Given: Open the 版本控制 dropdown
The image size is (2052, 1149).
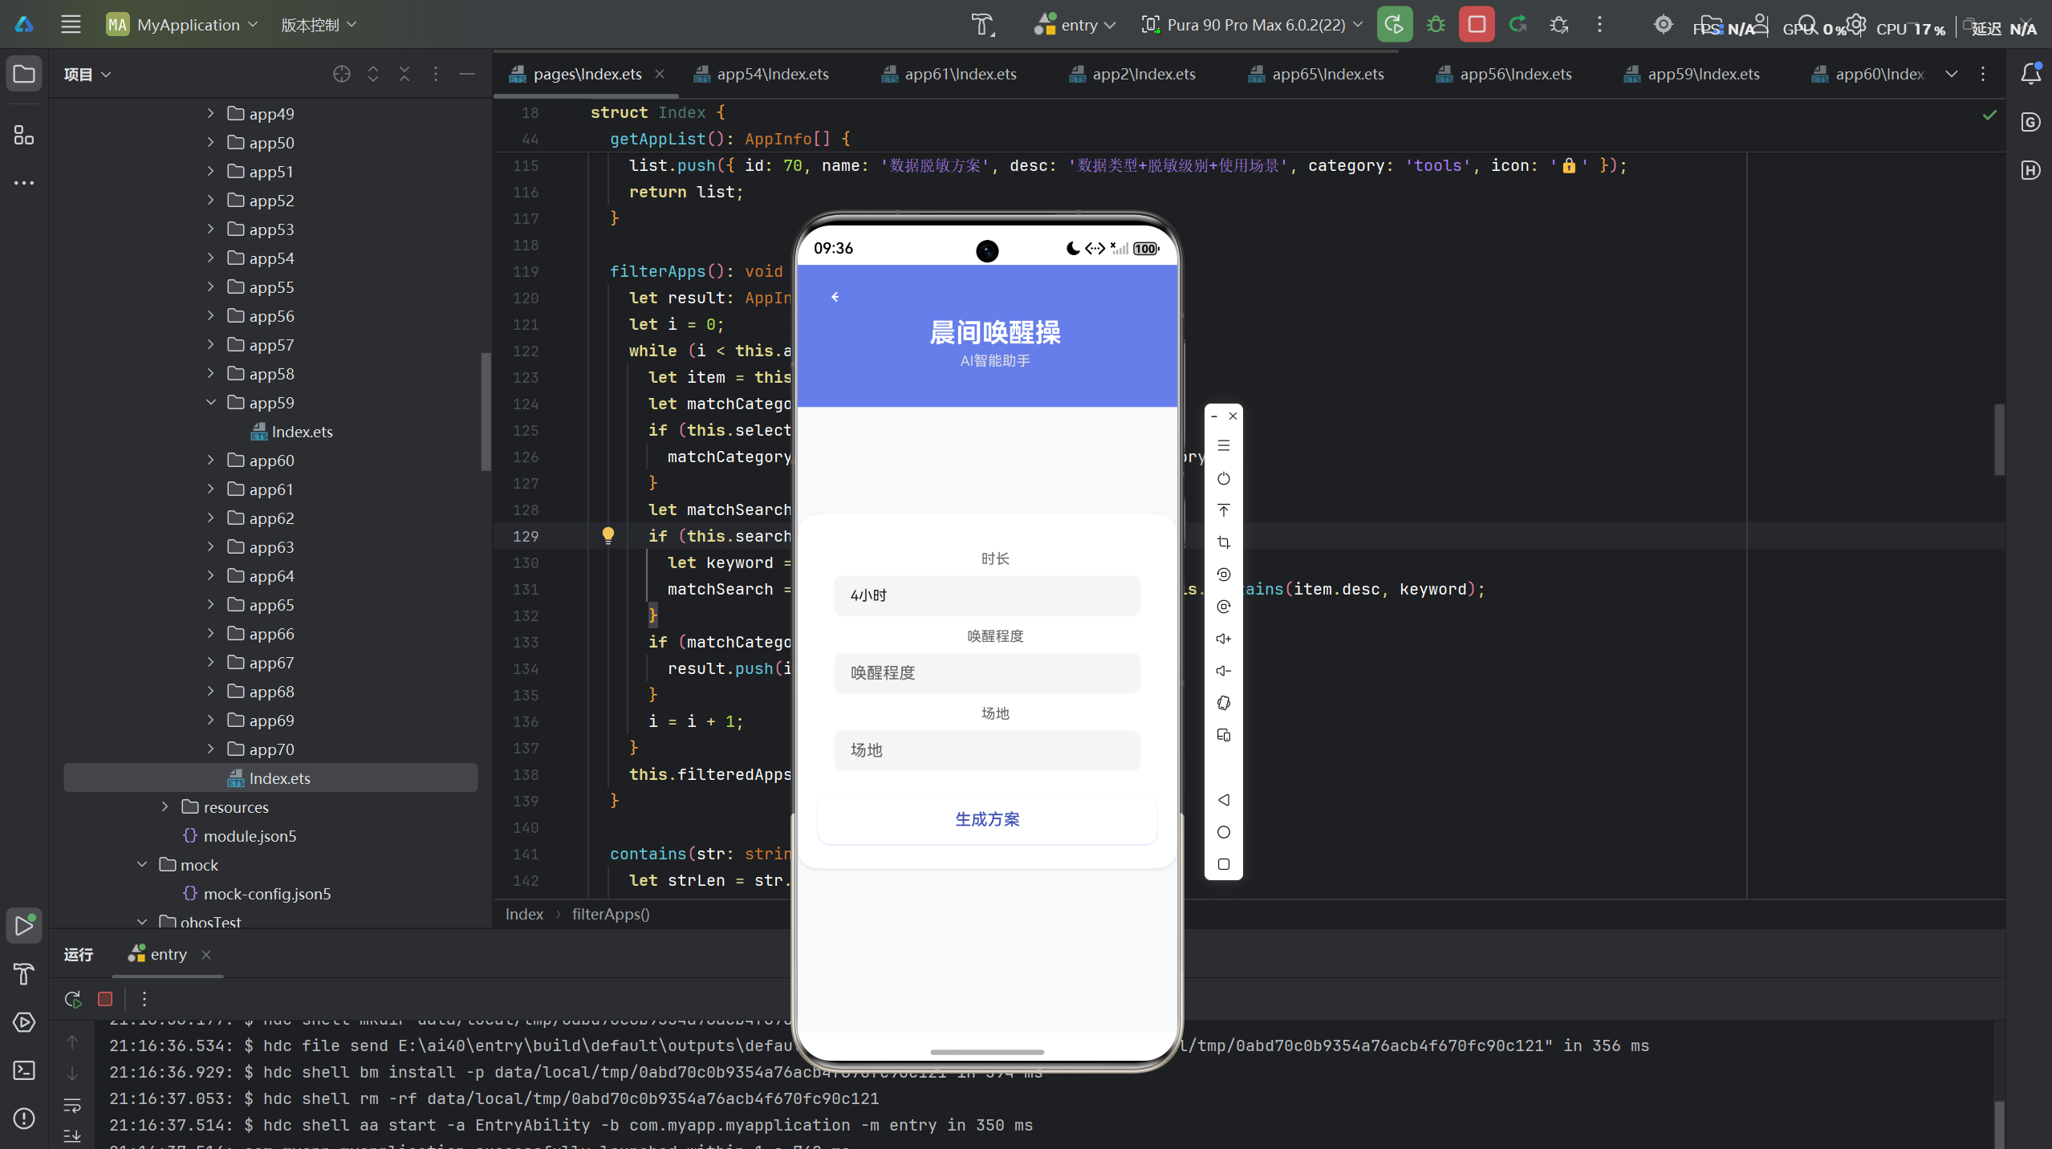Looking at the screenshot, I should 319,25.
